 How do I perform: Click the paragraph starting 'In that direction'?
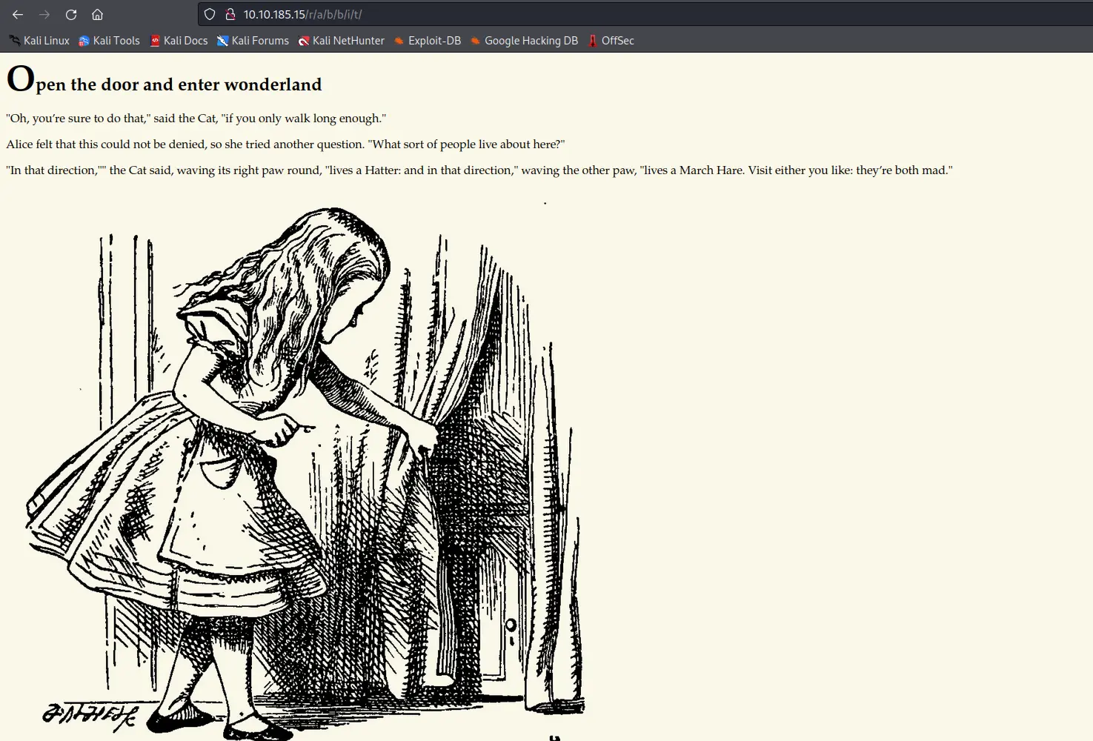(x=479, y=170)
